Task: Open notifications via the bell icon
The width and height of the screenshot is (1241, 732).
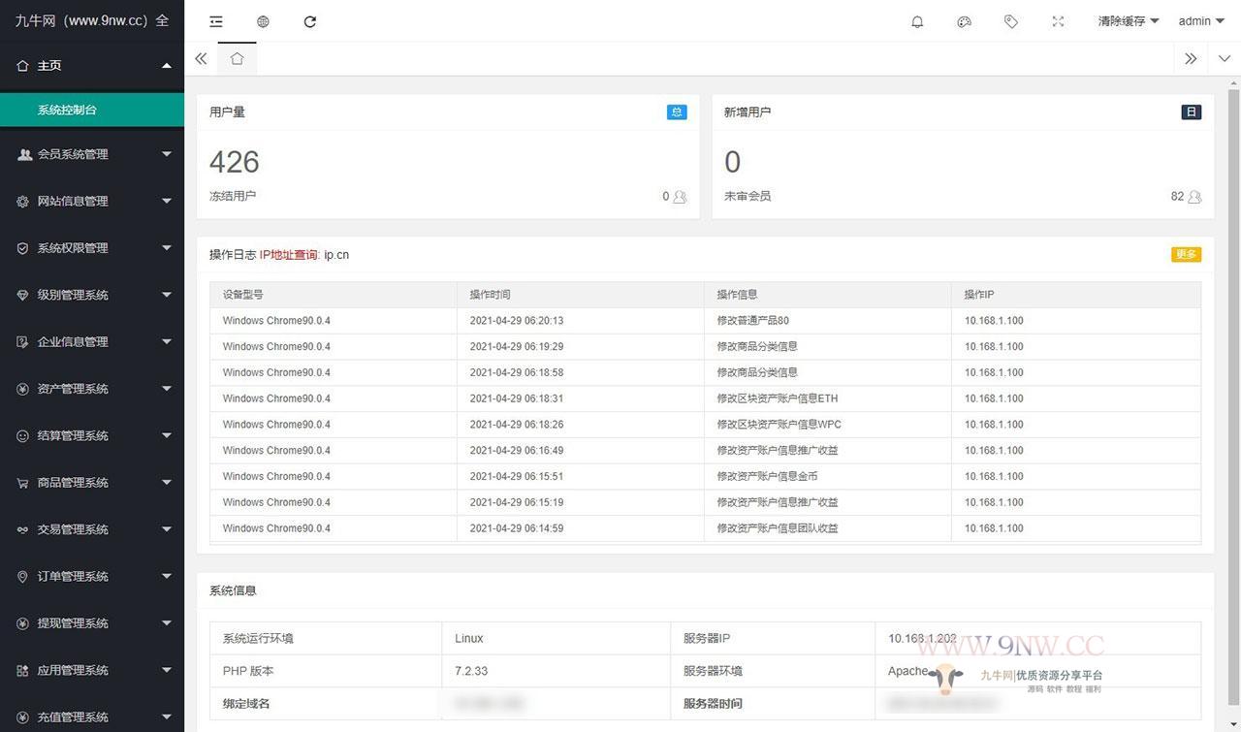Action: [917, 21]
